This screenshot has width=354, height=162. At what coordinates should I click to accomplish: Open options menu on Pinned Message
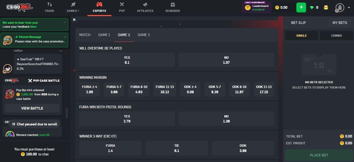click(x=65, y=37)
